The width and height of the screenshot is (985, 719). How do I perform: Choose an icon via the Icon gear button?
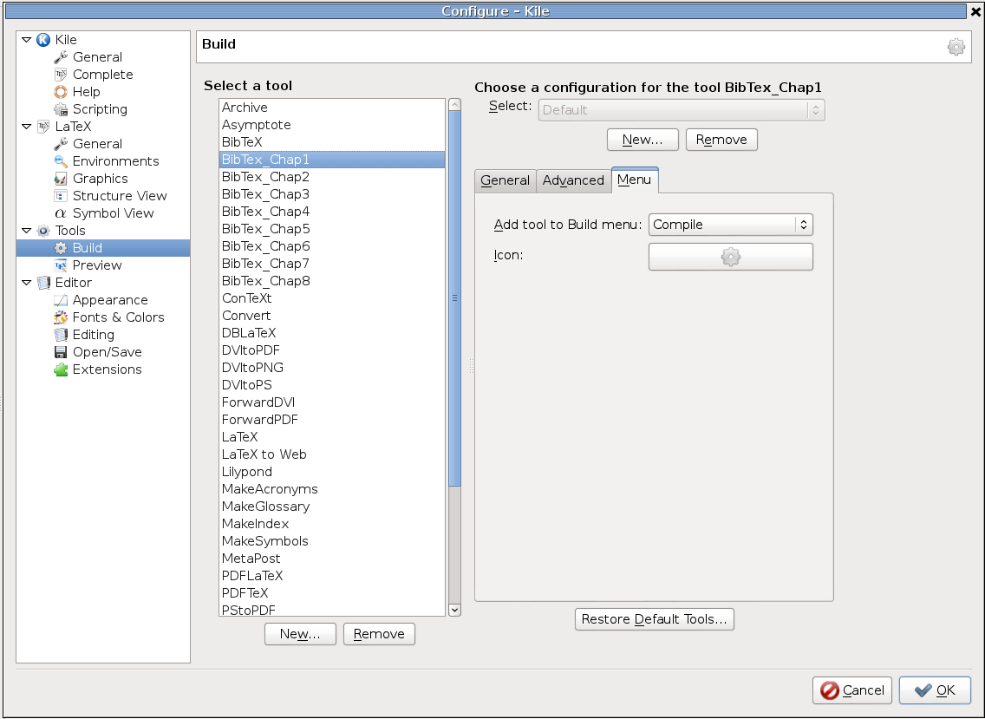(x=731, y=257)
